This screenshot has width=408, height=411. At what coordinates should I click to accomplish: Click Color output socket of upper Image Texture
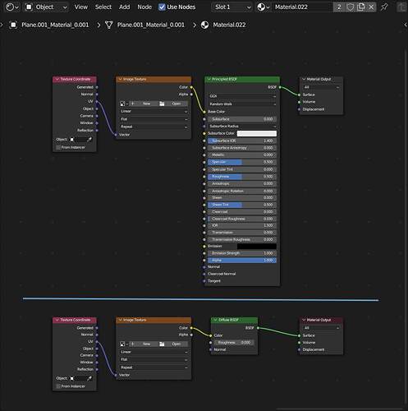coord(191,87)
